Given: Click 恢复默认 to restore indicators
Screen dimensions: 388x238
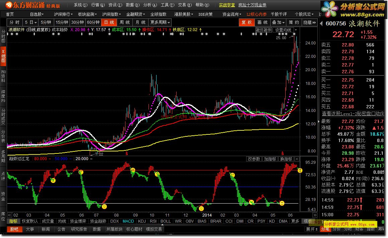Looking at the screenshot, I should (30, 221).
